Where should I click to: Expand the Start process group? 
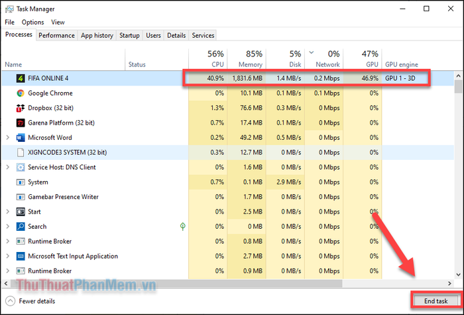pos(8,212)
